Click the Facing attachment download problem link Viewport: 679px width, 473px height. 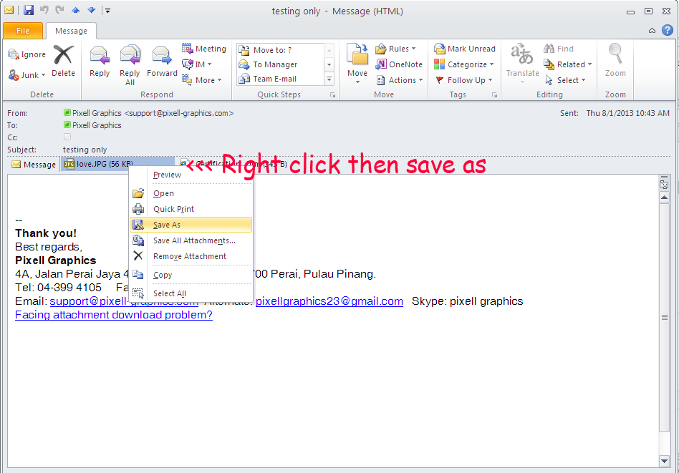tap(114, 315)
